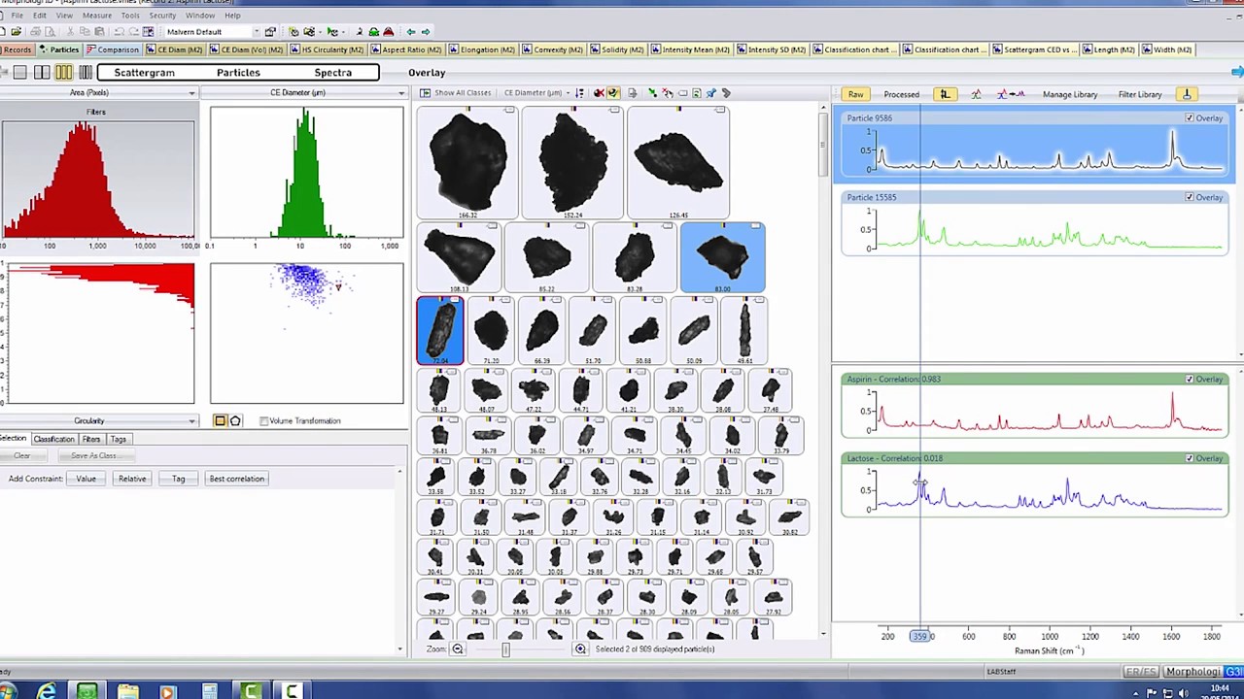The image size is (1244, 699).
Task: Open Internet Explorer from the taskbar
Action: pyautogui.click(x=46, y=691)
